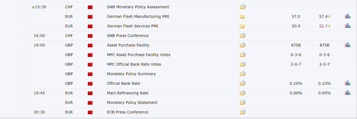Select the Official Bank Rate event name
Image resolution: width=357 pixels, height=119 pixels.
coord(123,83)
